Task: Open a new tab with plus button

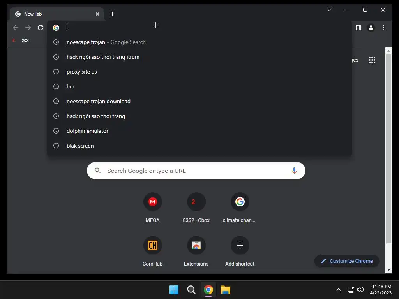Action: point(112,14)
